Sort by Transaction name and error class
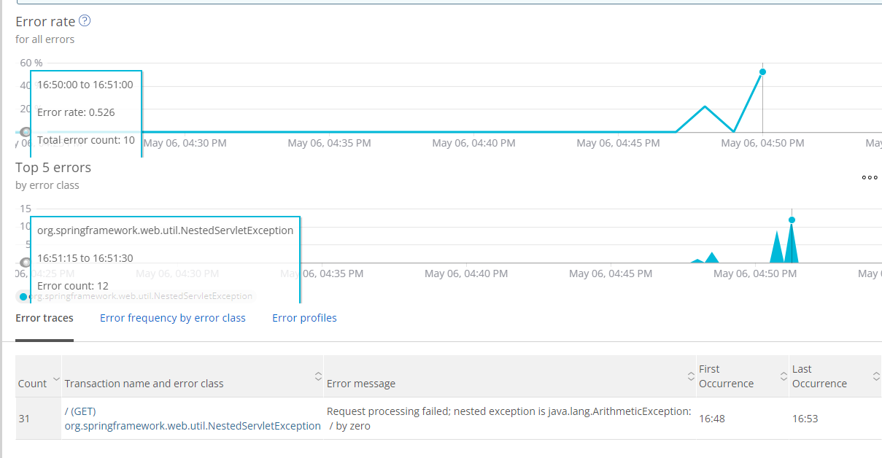The height and width of the screenshot is (458, 882). tap(318, 376)
